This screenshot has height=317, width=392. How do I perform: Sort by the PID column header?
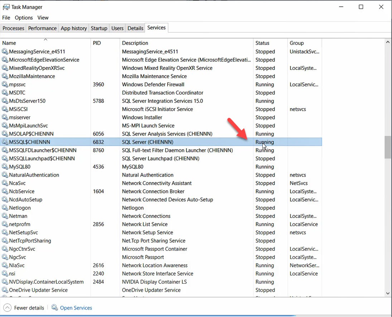[105, 43]
